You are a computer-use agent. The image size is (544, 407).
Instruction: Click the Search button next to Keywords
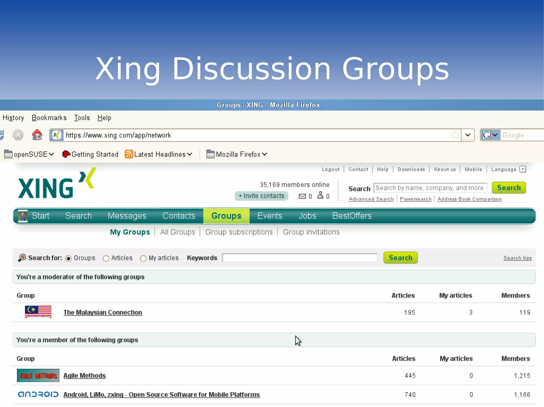(x=400, y=258)
